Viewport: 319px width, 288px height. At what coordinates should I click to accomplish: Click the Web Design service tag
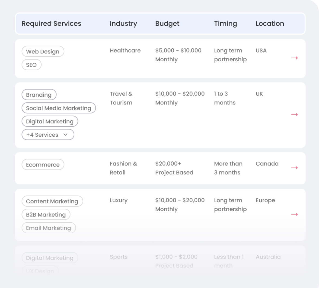pyautogui.click(x=43, y=52)
